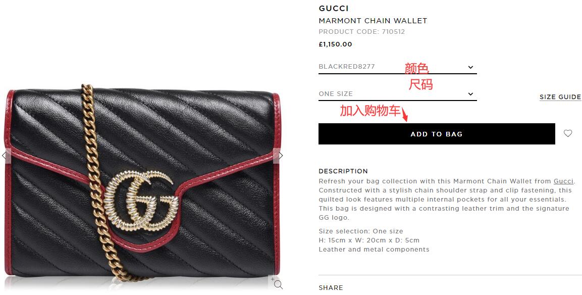This screenshot has height=295, width=582.
Task: Click the red arrow annotation above Add to Bag
Action: 405,115
